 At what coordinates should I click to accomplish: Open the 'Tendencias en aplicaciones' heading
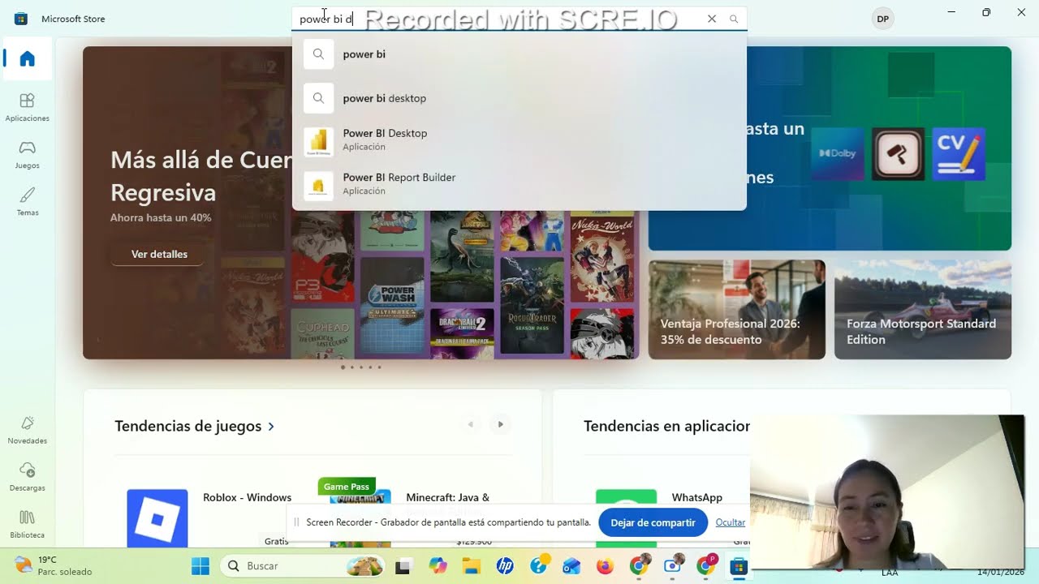666,426
